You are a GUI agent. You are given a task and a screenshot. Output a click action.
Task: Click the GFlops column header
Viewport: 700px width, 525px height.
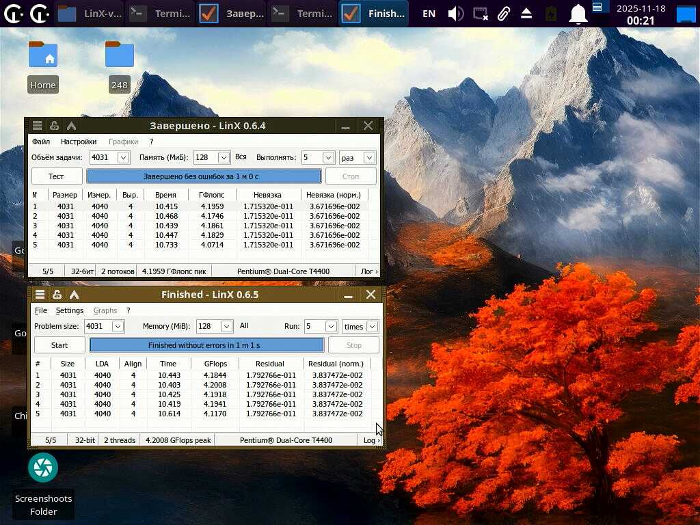[x=215, y=364]
